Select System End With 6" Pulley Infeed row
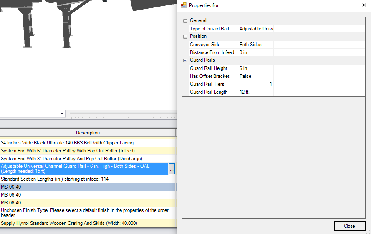Viewport: 371px width, 234px height. 88,151
